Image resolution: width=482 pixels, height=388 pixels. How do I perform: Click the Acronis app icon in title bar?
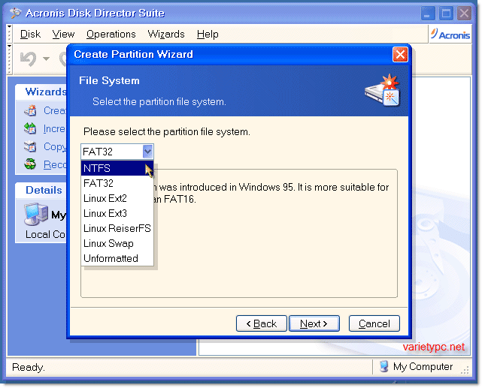(x=15, y=13)
